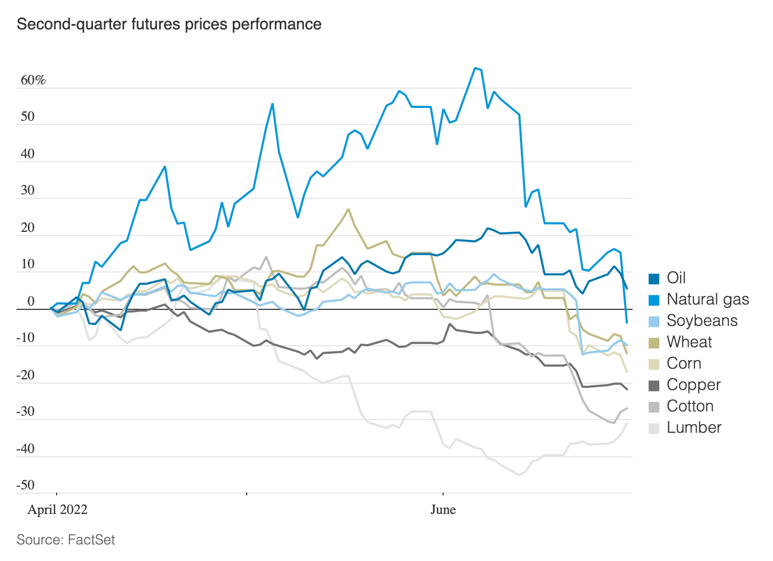Click the 60% y-axis label
773x561 pixels.
pos(33,81)
